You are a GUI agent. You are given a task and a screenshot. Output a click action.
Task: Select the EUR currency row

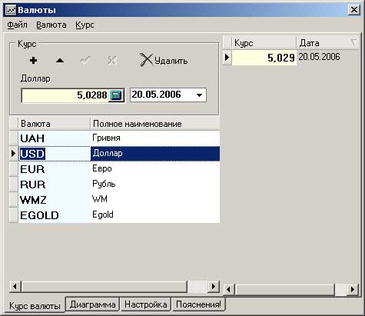pyautogui.click(x=119, y=169)
